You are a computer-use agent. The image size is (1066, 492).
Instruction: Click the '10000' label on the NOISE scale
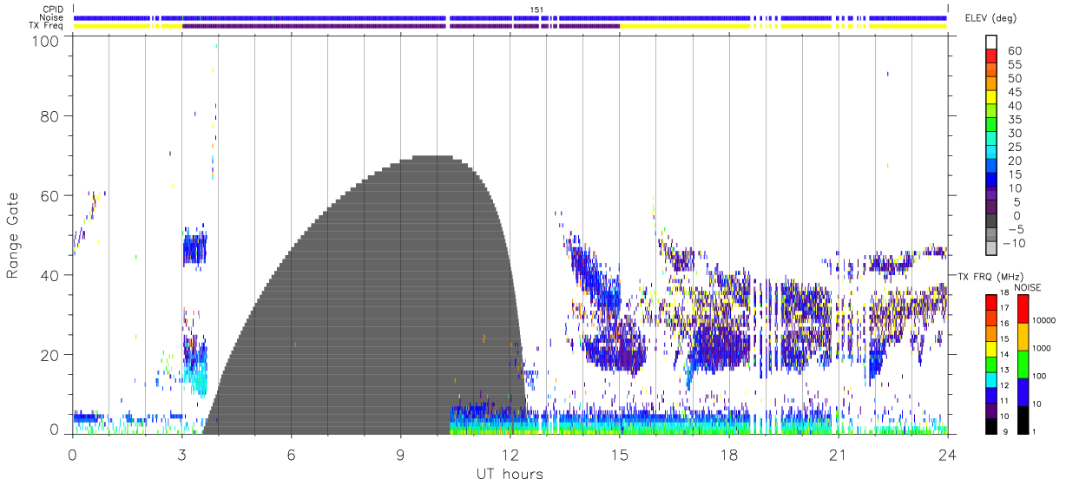1045,321
